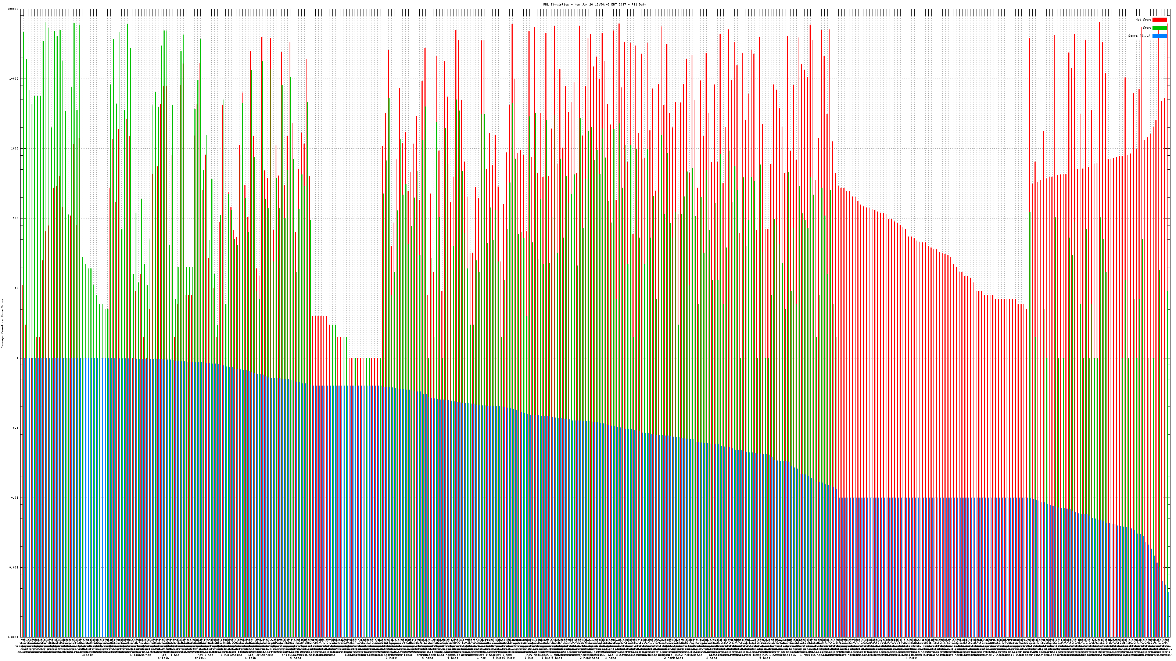Click the 1 y-axis label

(x=18, y=358)
